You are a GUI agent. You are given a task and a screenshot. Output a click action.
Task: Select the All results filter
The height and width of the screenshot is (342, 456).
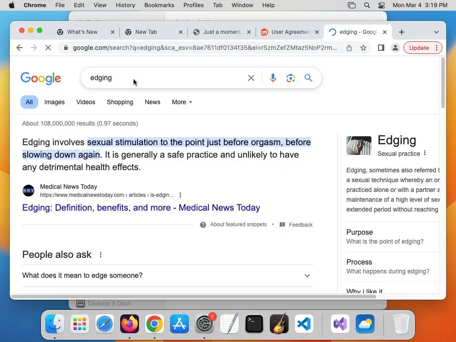29,102
